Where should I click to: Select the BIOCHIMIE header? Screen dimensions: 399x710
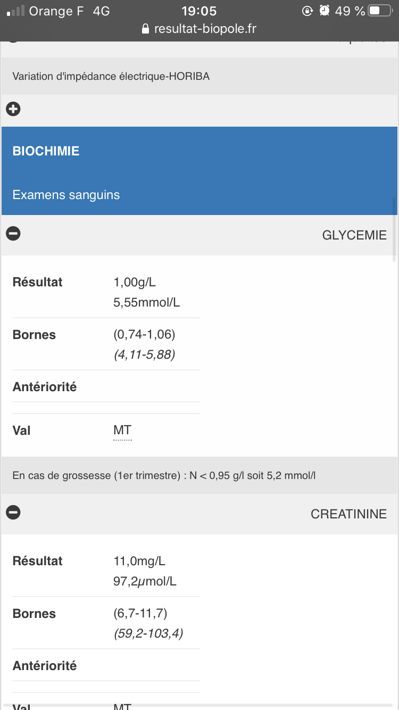(x=46, y=151)
